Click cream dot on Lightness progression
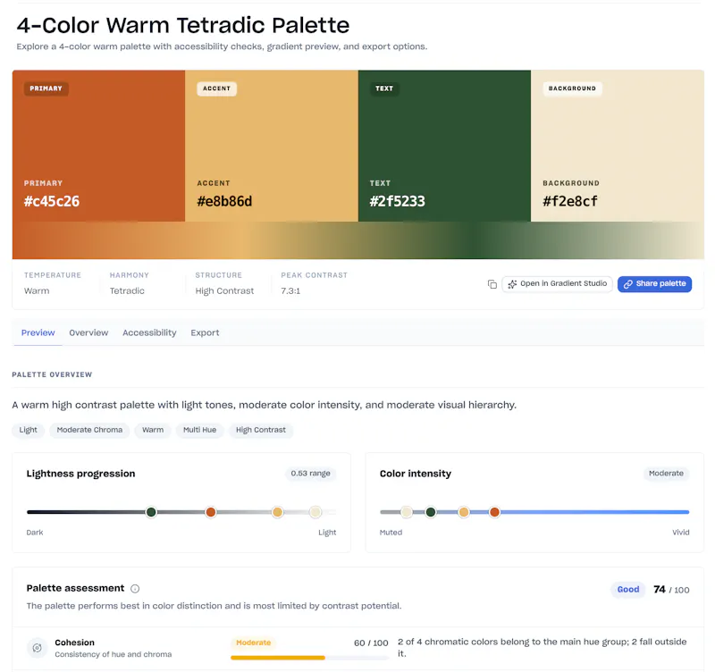The image size is (715, 672). (x=315, y=512)
